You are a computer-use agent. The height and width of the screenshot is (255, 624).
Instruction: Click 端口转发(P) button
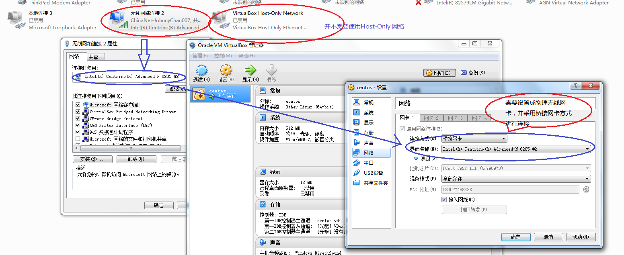tap(474, 210)
